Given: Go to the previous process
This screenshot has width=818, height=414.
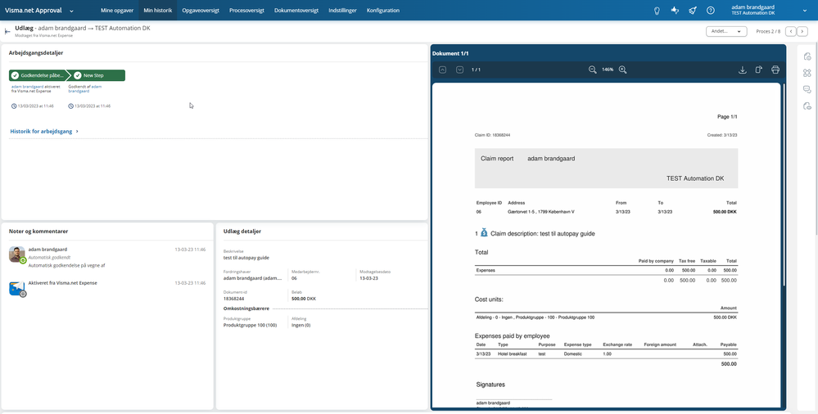Looking at the screenshot, I should click(x=790, y=31).
